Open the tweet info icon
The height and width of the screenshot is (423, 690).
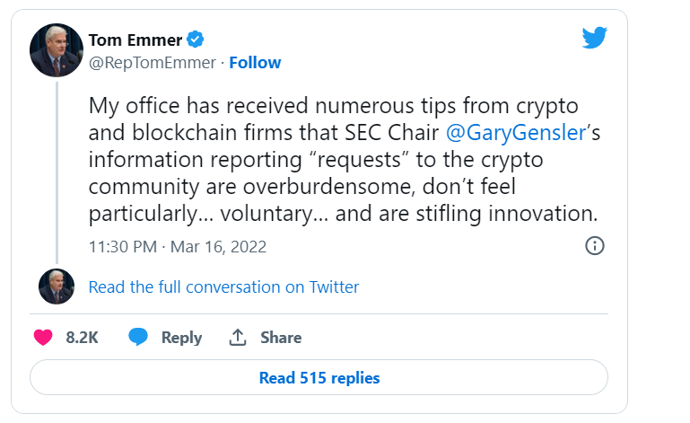coord(594,246)
